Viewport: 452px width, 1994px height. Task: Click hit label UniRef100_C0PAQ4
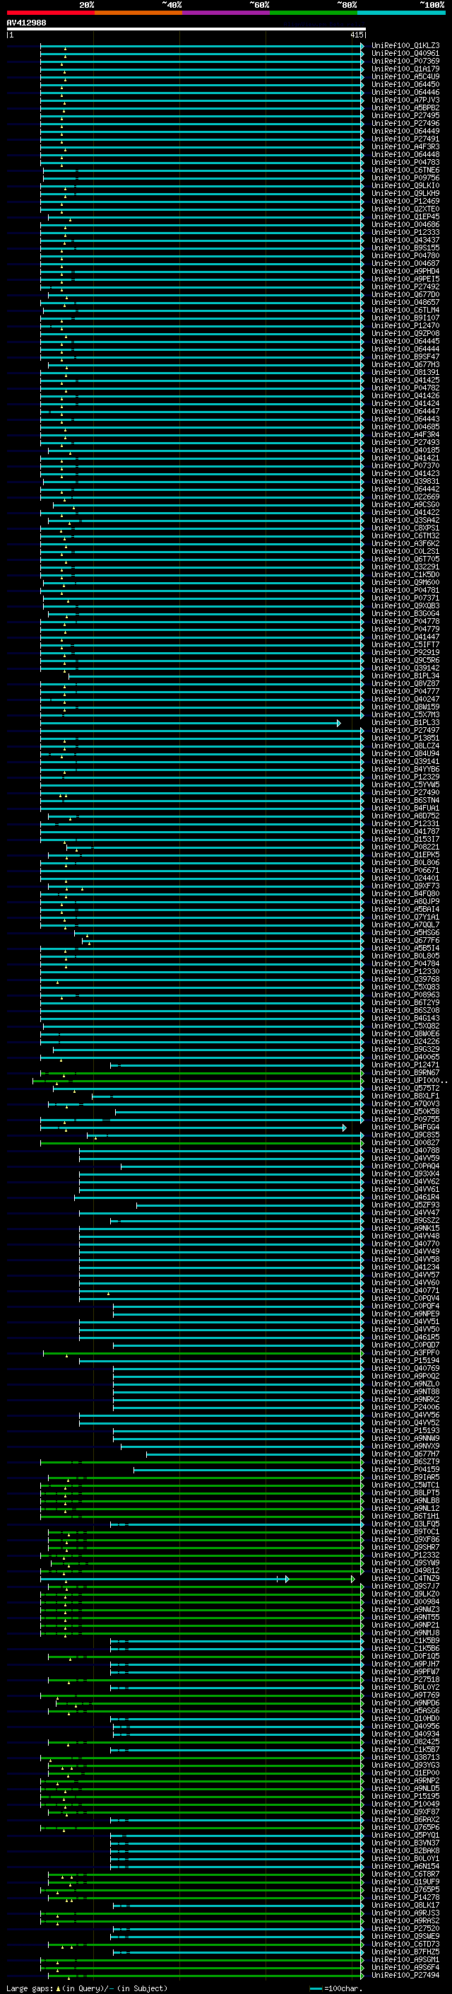tap(405, 1166)
